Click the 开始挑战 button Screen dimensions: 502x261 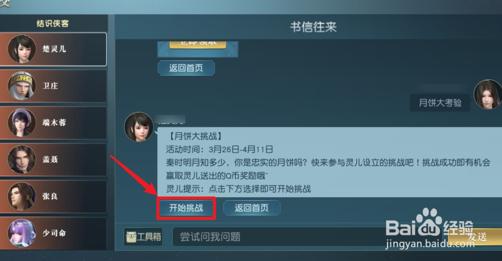[x=186, y=208]
